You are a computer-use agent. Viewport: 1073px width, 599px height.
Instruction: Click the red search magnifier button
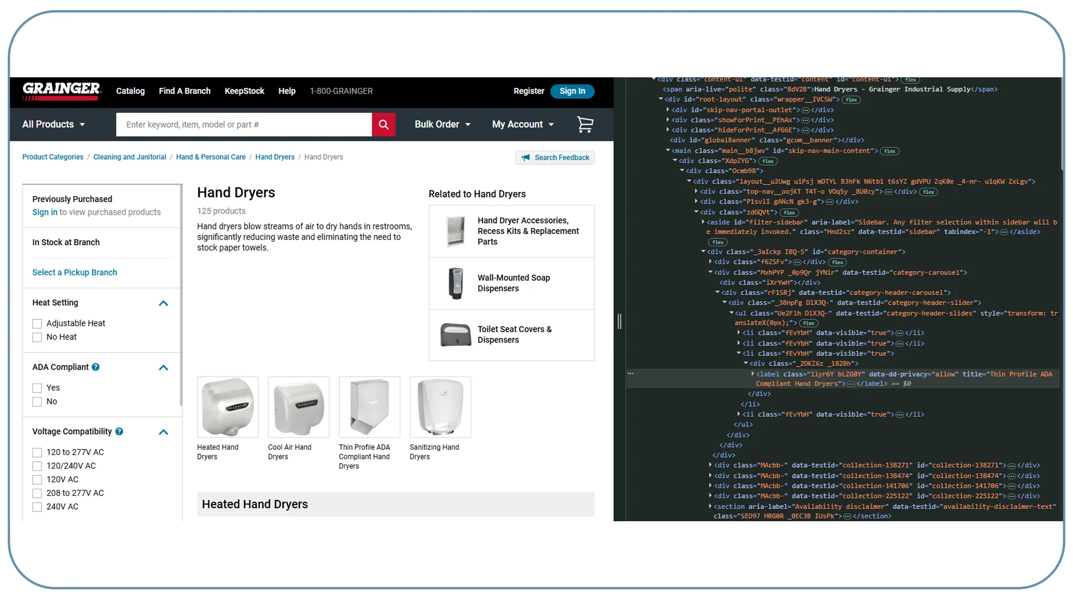pos(384,125)
